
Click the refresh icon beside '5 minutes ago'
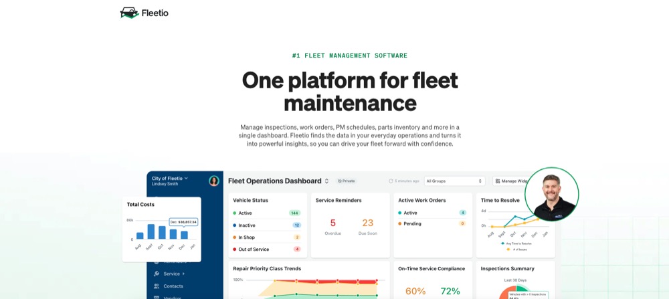(x=391, y=181)
